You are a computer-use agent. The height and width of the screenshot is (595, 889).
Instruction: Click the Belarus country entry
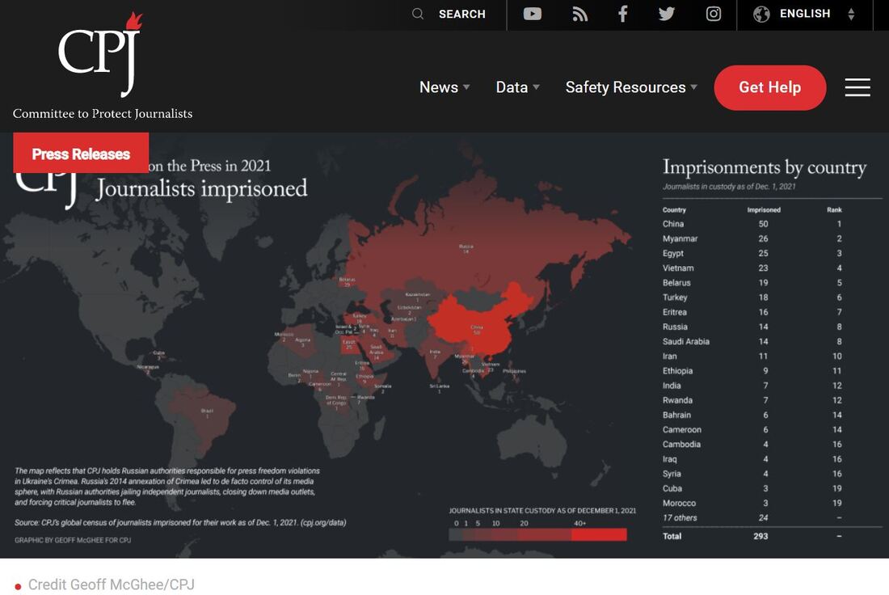click(676, 283)
